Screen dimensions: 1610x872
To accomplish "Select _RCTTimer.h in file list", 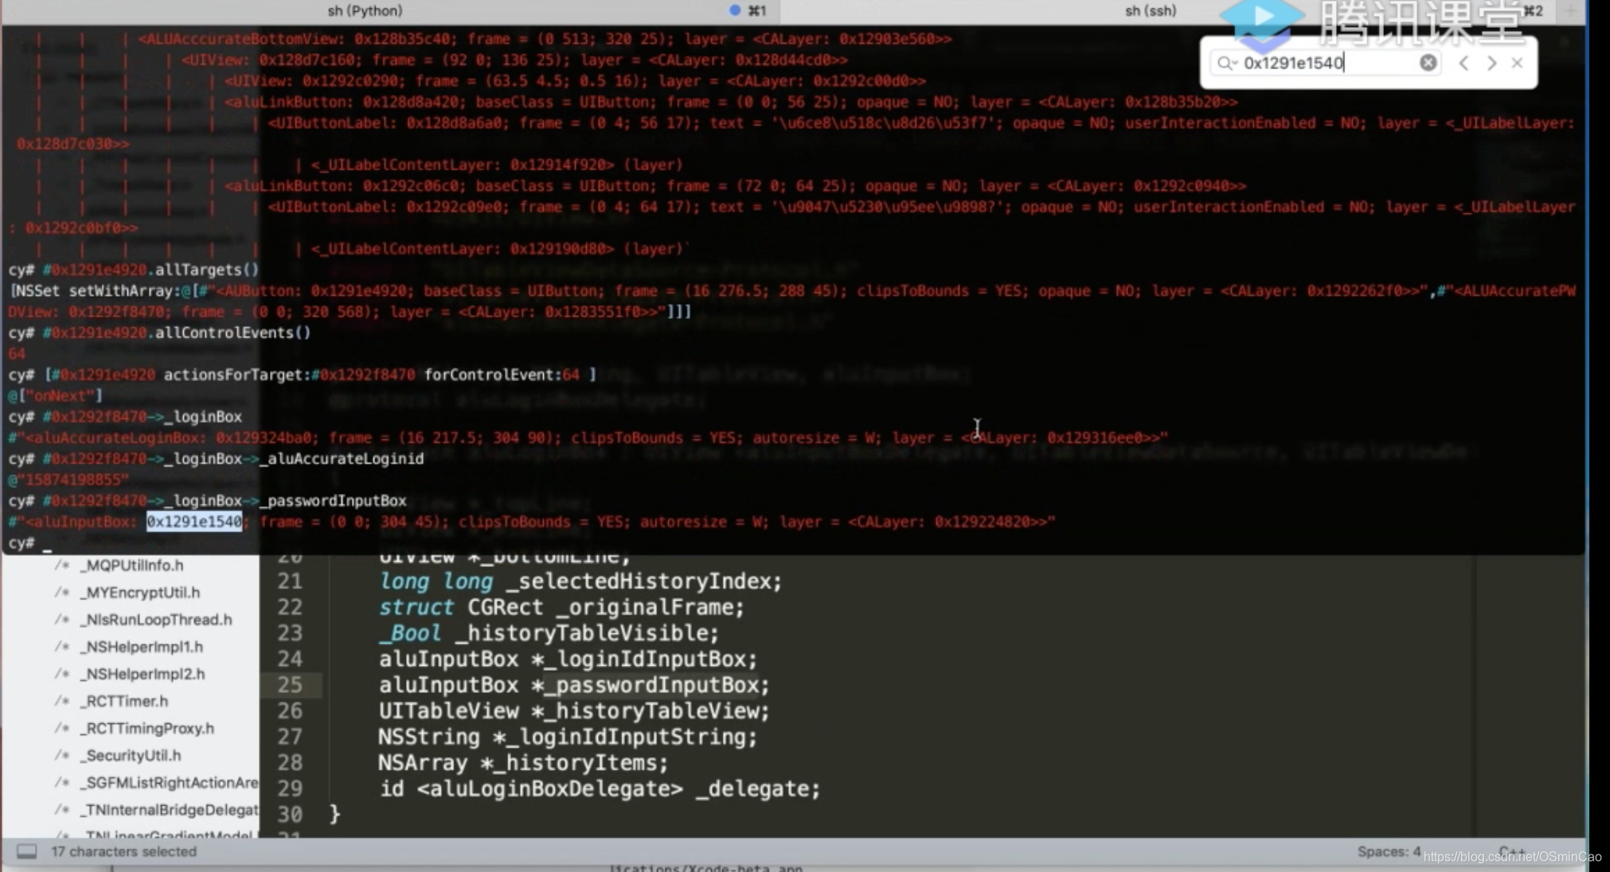I will [x=125, y=701].
